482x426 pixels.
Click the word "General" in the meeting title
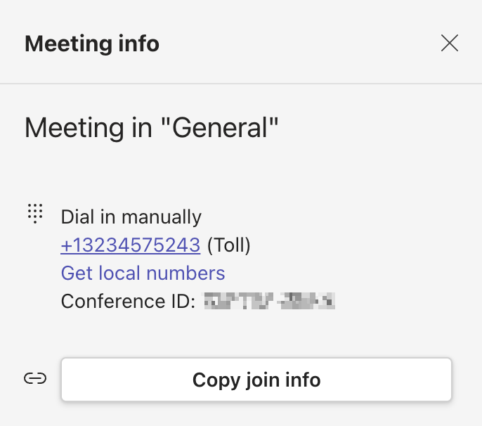coord(221,128)
